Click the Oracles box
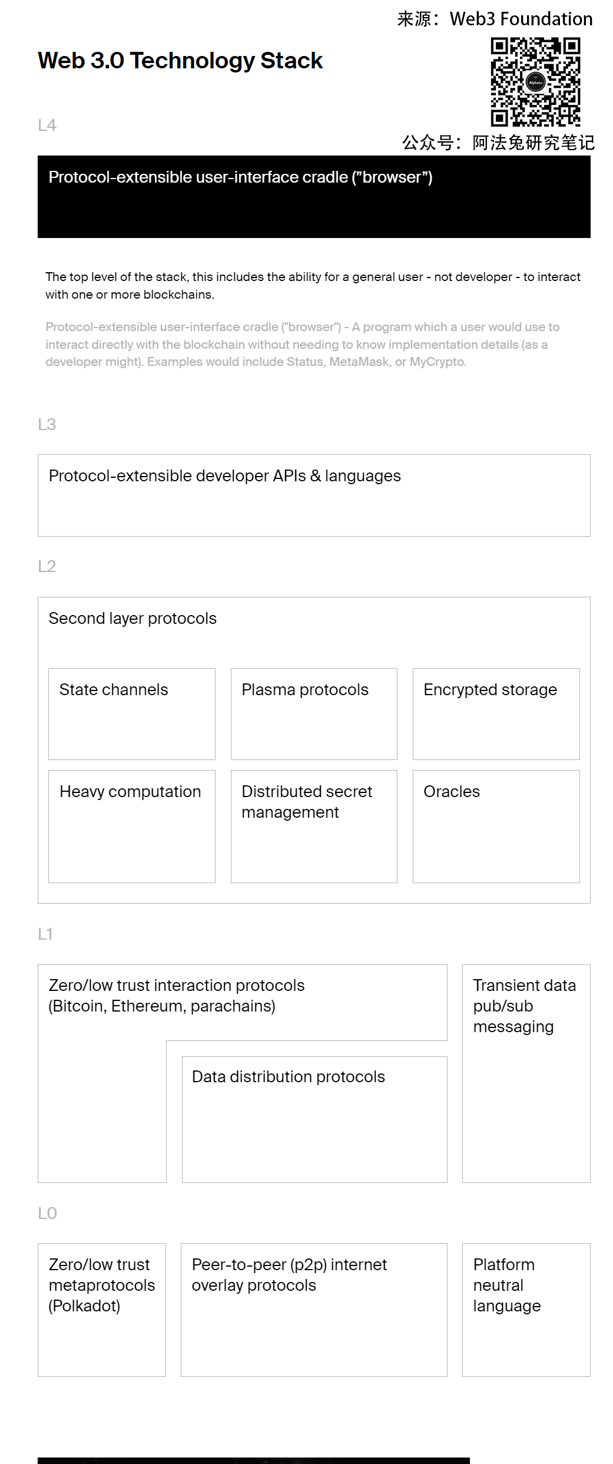Image resolution: width=613 pixels, height=1464 pixels. (496, 826)
